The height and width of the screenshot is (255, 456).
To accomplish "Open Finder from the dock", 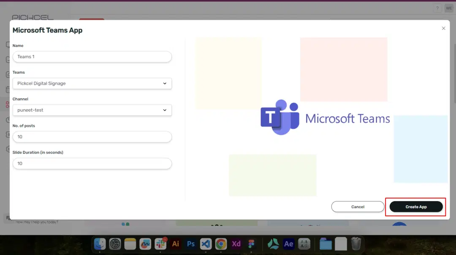I will [100, 244].
